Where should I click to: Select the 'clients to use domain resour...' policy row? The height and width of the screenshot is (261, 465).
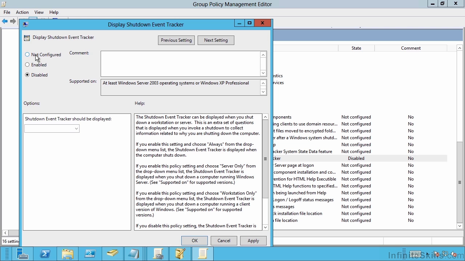(x=360, y=124)
